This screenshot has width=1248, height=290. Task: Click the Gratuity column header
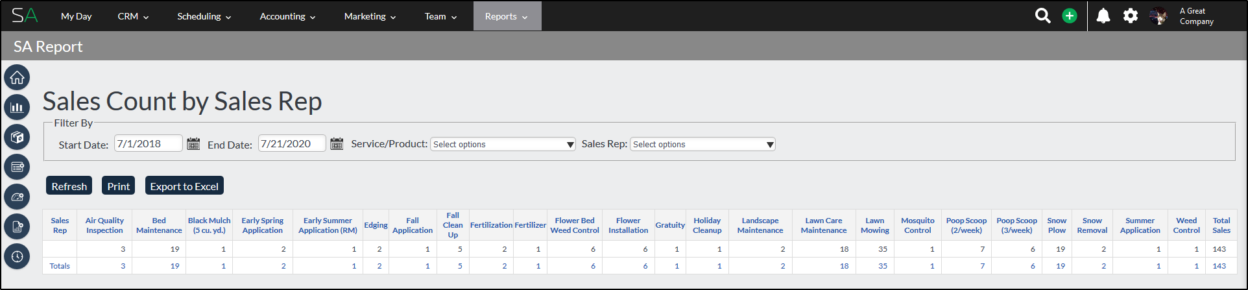pyautogui.click(x=670, y=225)
